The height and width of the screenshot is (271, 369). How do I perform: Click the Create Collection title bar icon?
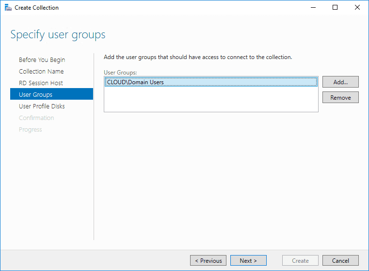(8, 8)
